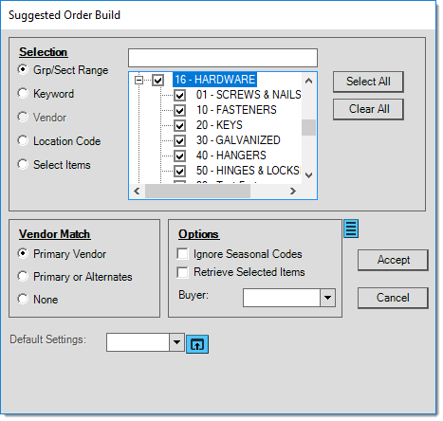This screenshot has width=443, height=421.
Task: Select Primary Vendor match
Action: [x=23, y=253]
